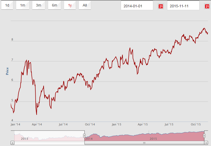Show All data range
The width and height of the screenshot is (211, 146).
click(x=85, y=5)
